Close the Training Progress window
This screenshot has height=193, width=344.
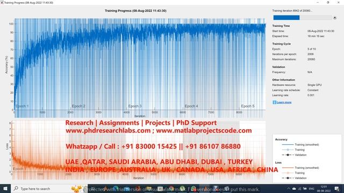click(x=338, y=2)
